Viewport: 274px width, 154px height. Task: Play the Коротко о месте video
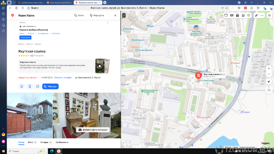100,66
